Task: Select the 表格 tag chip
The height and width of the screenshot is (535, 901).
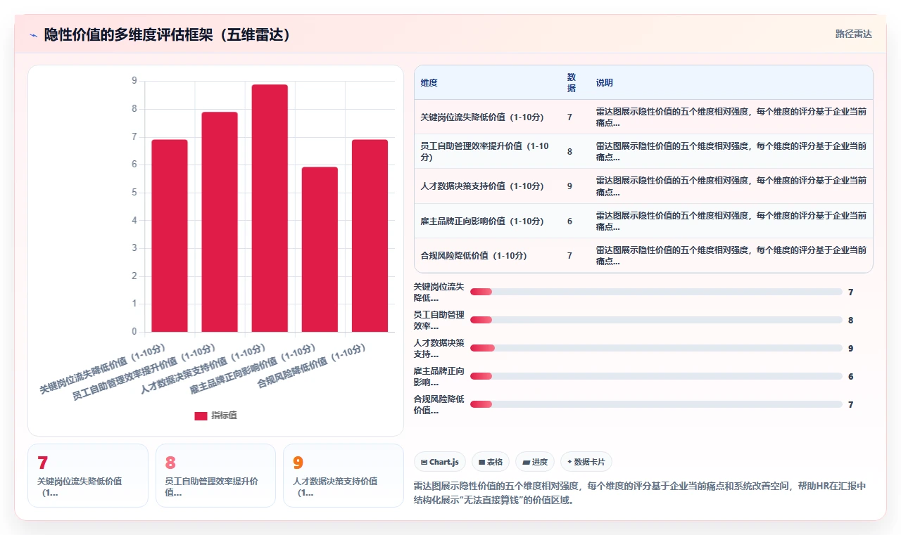Action: [x=490, y=462]
